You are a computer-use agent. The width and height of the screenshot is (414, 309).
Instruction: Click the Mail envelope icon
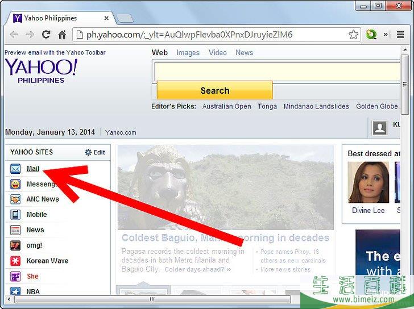[15, 169]
